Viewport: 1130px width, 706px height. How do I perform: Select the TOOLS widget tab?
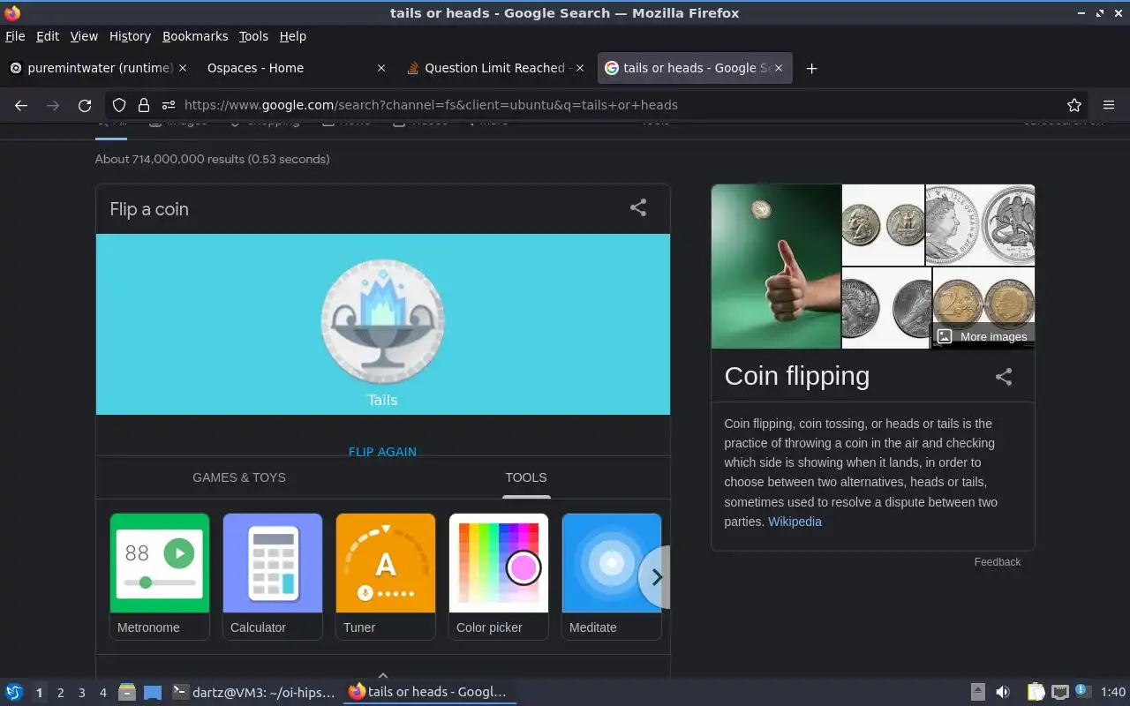click(x=526, y=477)
